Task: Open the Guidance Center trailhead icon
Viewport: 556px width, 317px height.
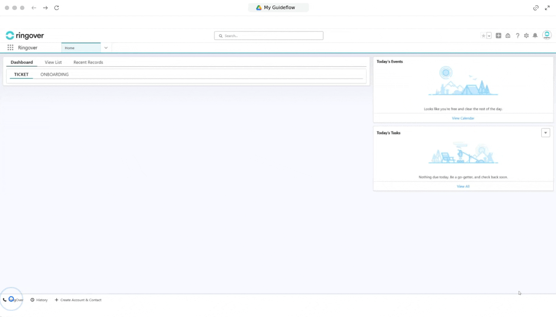Action: coord(508,35)
